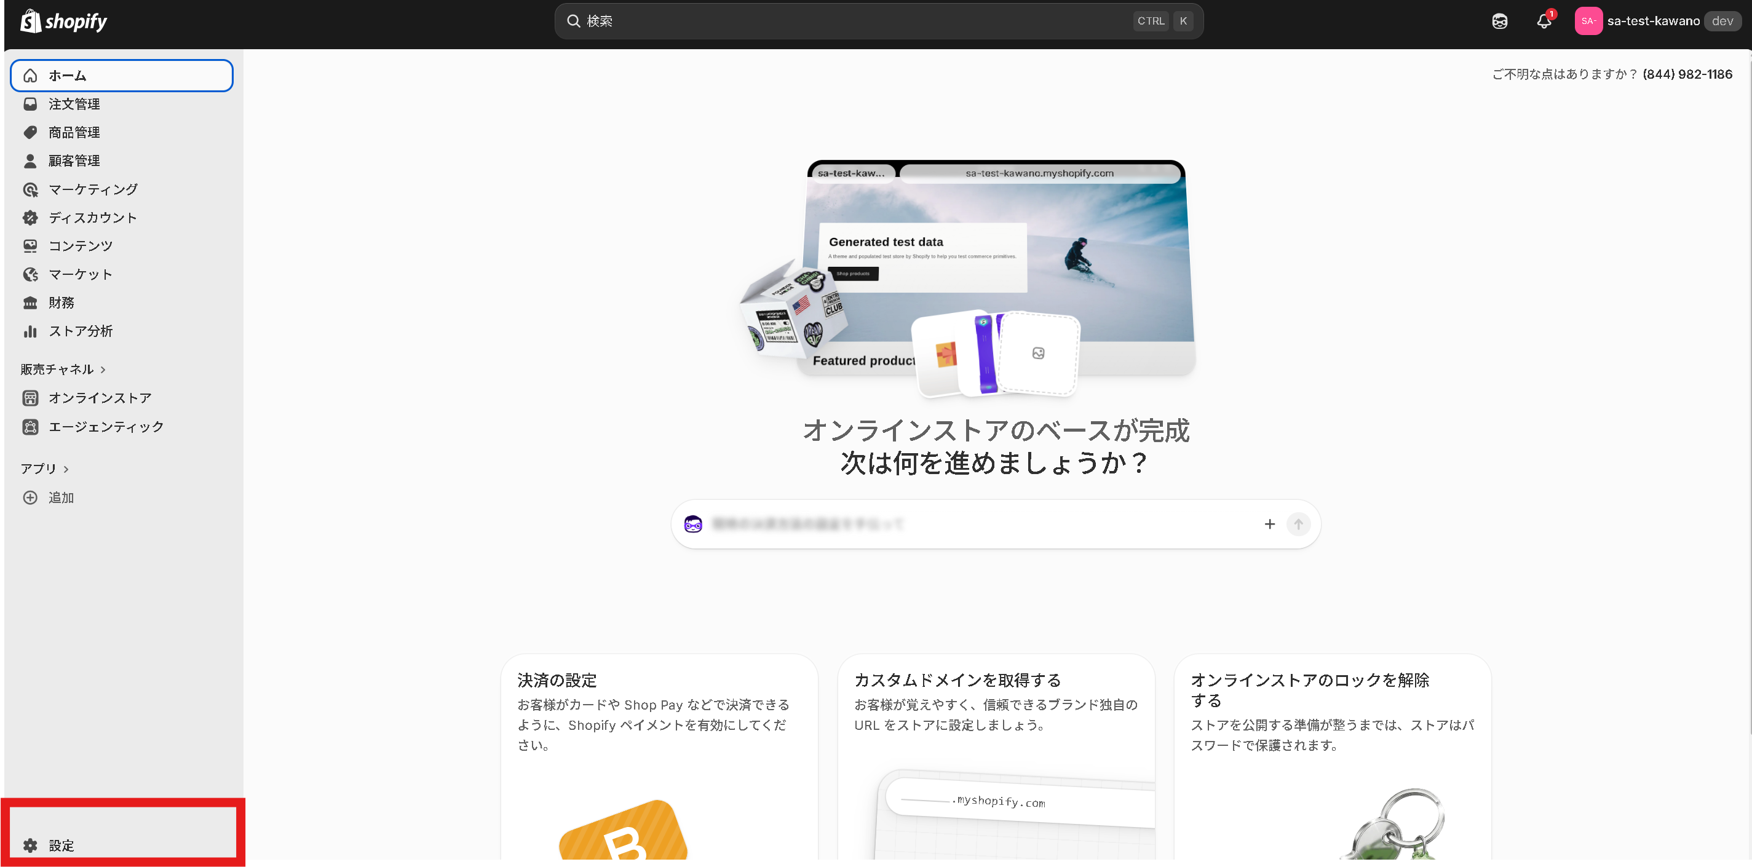Click the 財務 bank icon
The width and height of the screenshot is (1752, 867).
(x=31, y=303)
